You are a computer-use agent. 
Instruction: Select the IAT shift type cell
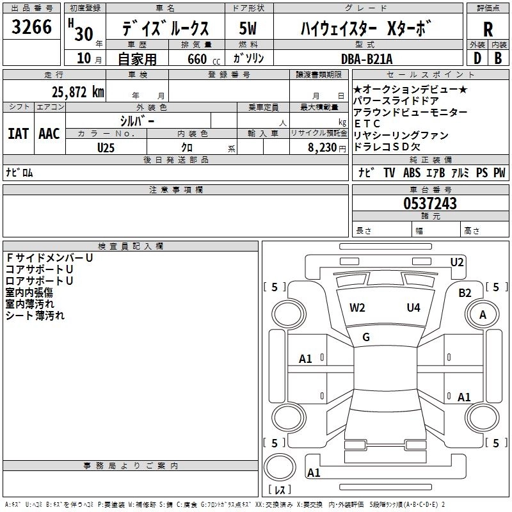[18, 133]
